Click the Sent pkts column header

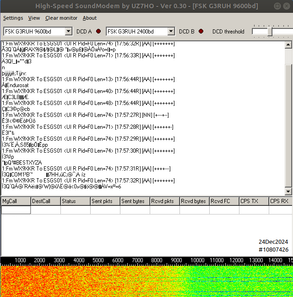pos(105,201)
